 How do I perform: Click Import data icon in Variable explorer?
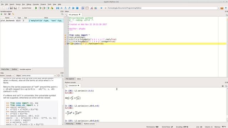(x=1, y=14)
